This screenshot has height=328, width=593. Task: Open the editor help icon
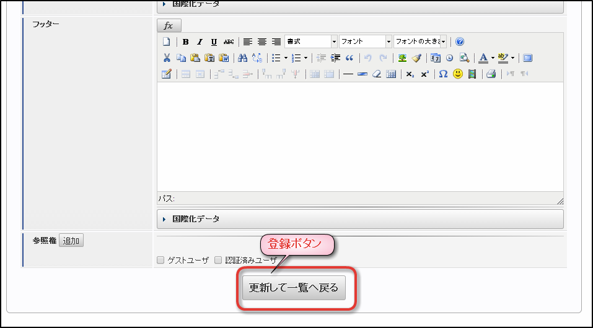point(460,41)
